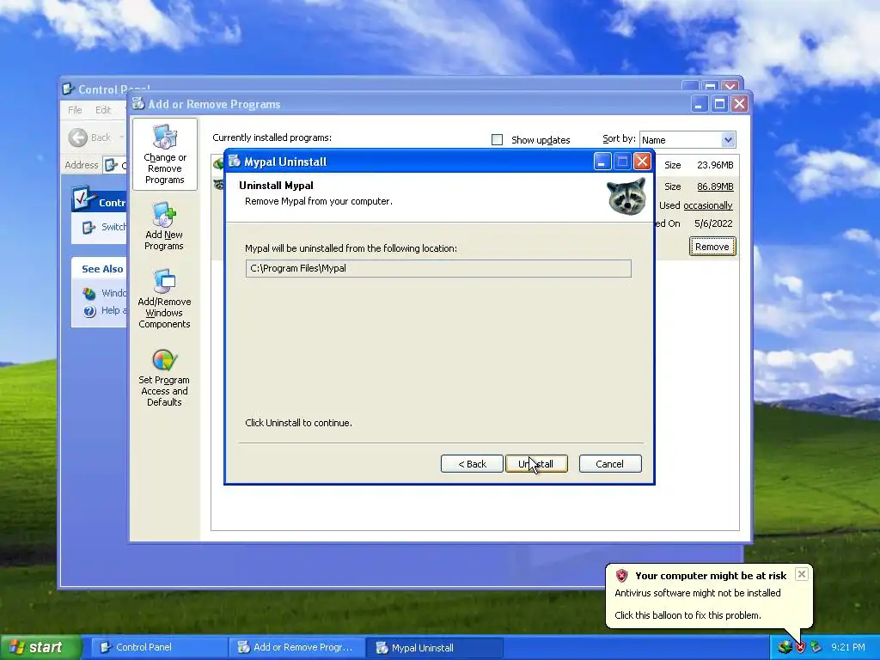This screenshot has width=880, height=660.
Task: Click the Switch view icon in Control Panel sidebar
Action: pos(89,227)
